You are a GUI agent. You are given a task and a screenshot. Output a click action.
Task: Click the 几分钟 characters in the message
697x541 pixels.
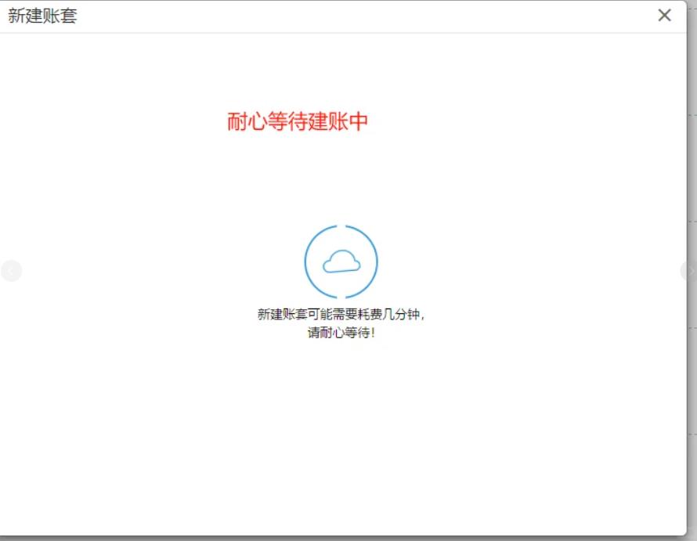click(x=404, y=314)
